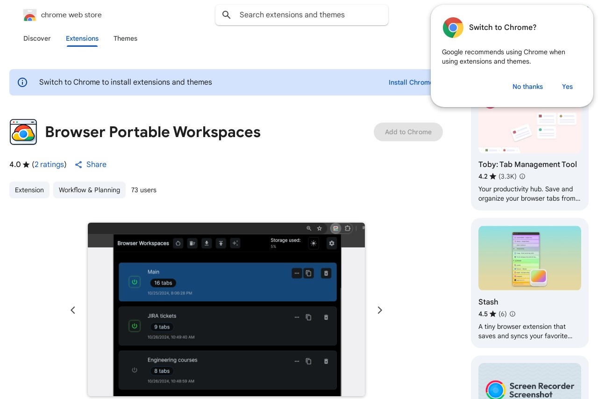
Task: Click info icon beside Toby's 3.3K ratings
Action: 522,176
